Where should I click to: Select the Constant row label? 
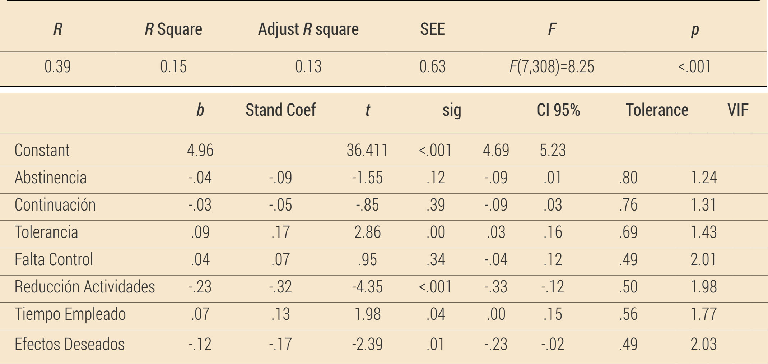(x=42, y=150)
